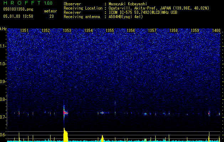224x142 pixels.
Task: Click the 0.8 kHz axis label
Action: (x=3, y=99)
